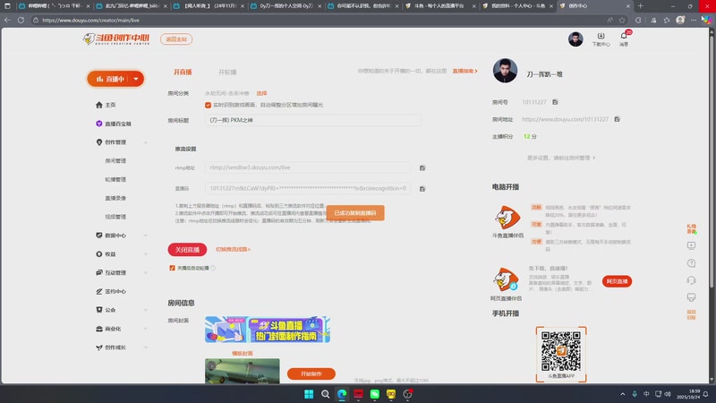716x403 pixels.
Task: Open the 消息 notification bell
Action: tap(624, 39)
